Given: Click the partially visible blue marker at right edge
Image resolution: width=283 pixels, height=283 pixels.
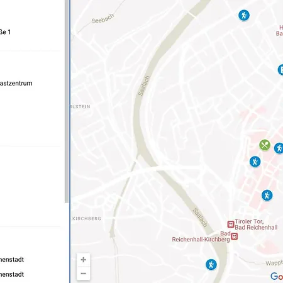Looking at the screenshot, I should tap(280, 70).
